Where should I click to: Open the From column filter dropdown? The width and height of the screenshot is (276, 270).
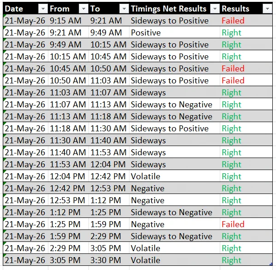pyautogui.click(x=83, y=9)
